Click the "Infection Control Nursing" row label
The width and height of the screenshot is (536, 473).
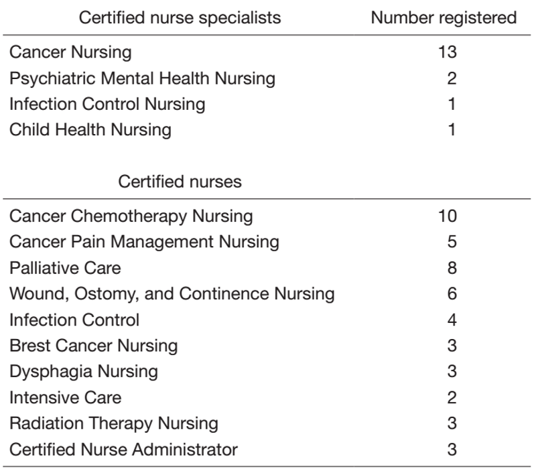(107, 104)
